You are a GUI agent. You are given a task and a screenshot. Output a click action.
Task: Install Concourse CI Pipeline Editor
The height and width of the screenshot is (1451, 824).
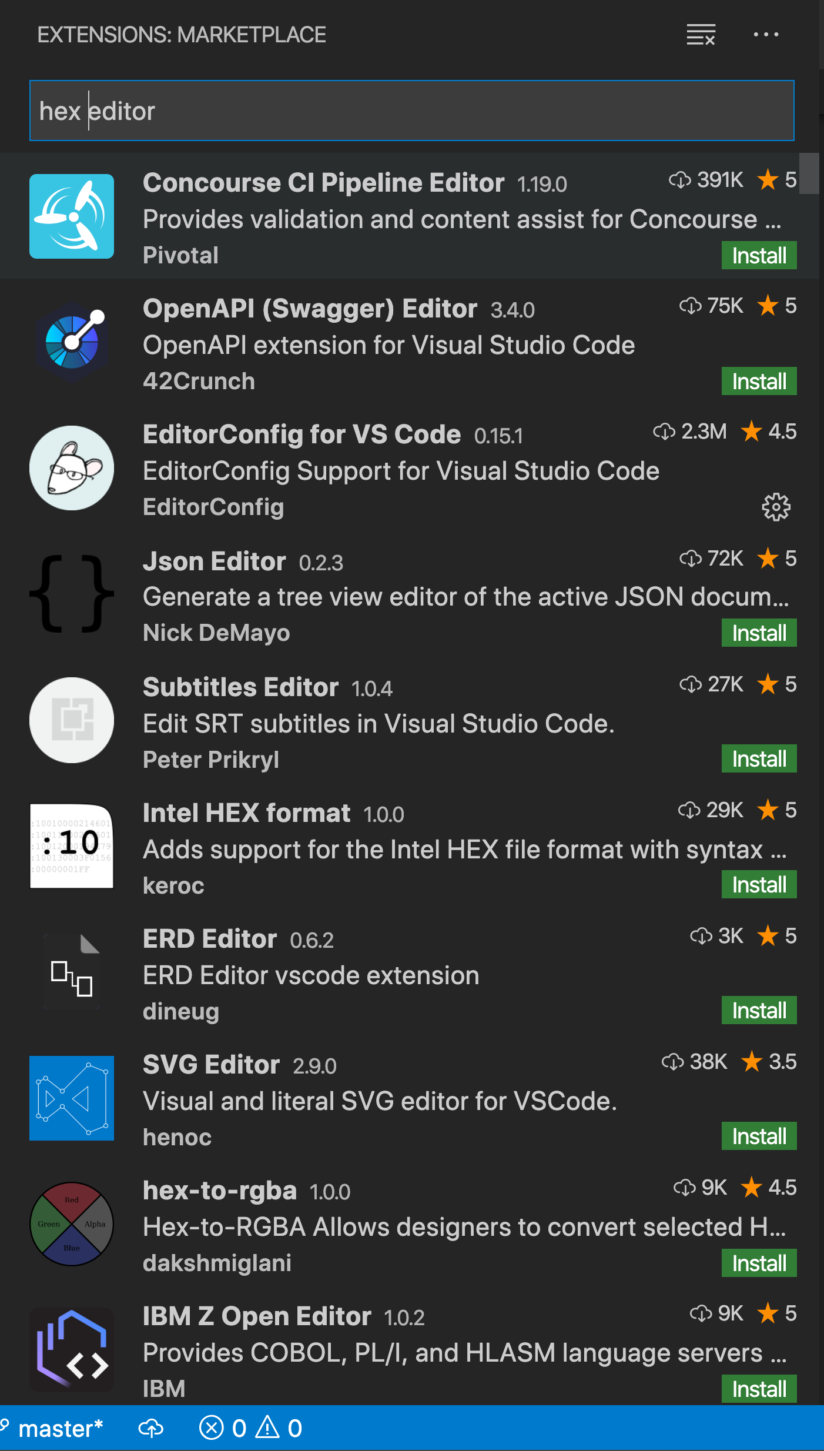point(759,255)
